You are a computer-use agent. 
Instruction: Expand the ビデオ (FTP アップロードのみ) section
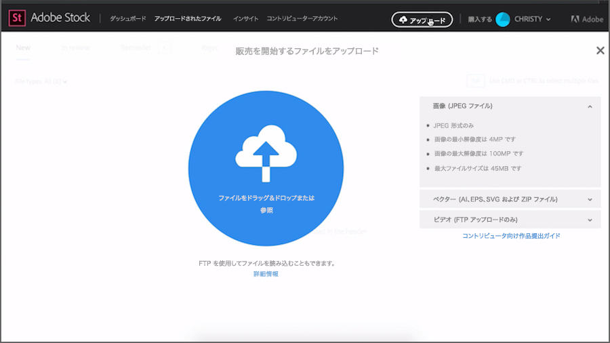[510, 220]
